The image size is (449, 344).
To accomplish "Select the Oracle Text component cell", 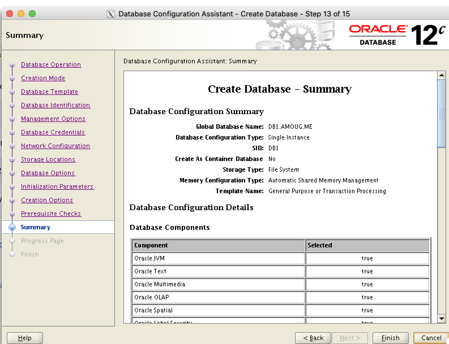I will 218,271.
